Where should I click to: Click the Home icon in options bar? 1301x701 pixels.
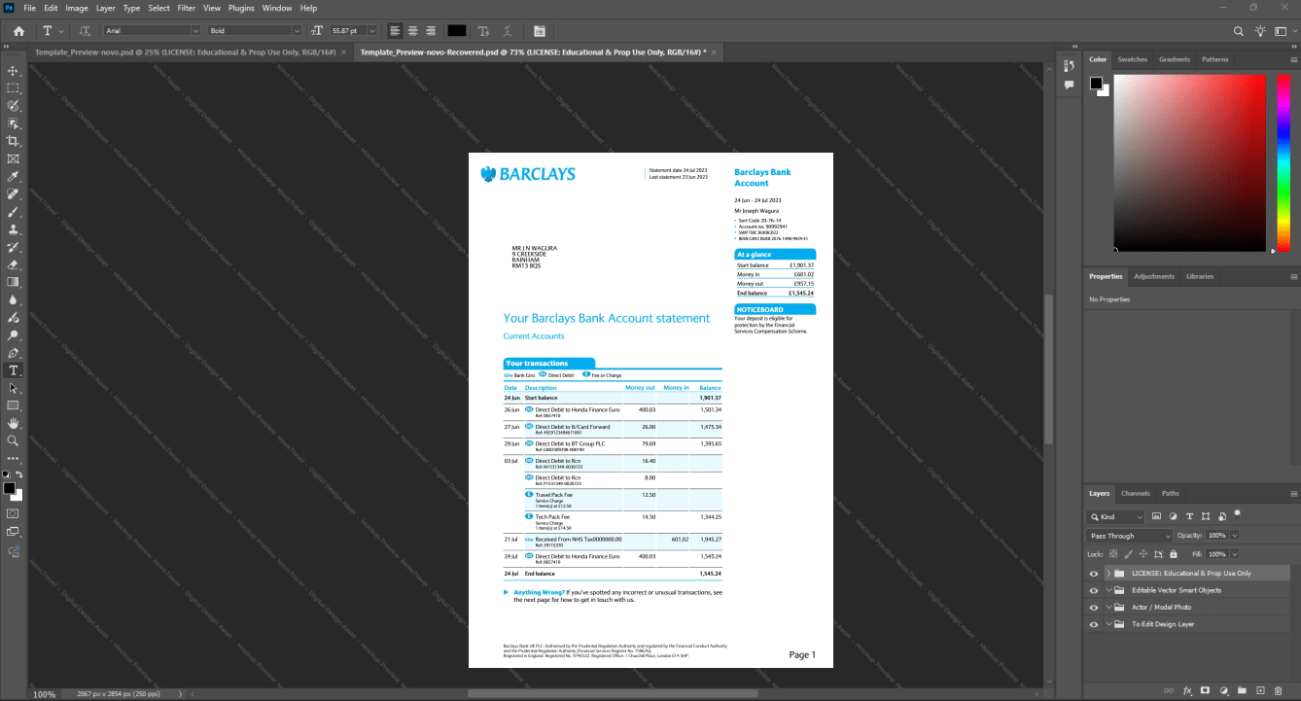(x=18, y=31)
